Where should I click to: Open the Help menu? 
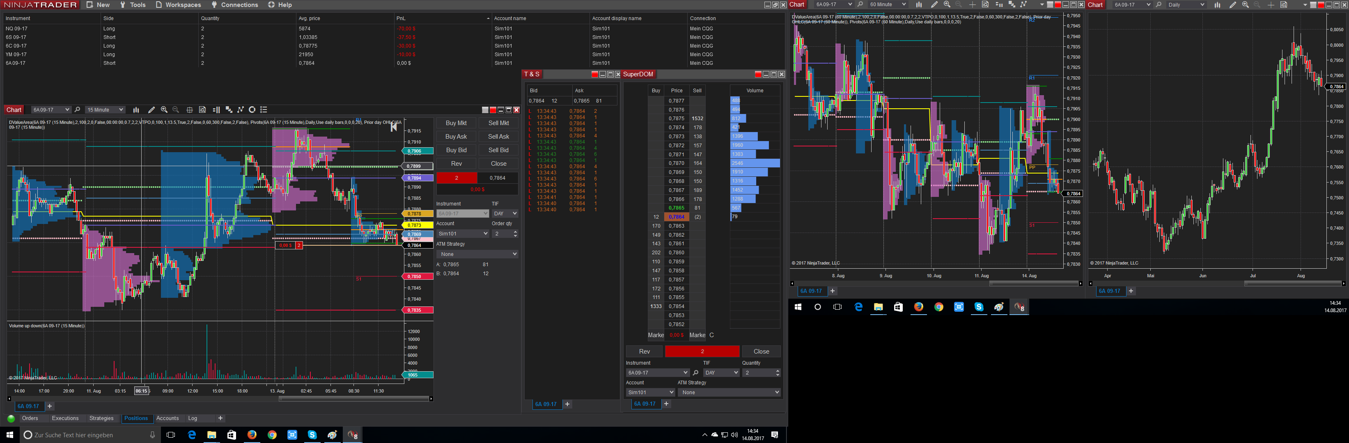(280, 5)
